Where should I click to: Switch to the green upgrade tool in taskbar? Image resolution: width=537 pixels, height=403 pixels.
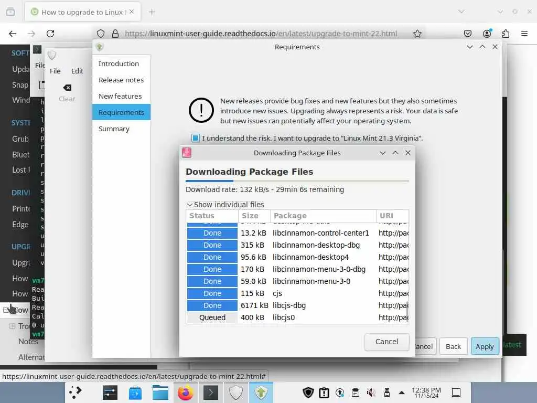click(261, 393)
